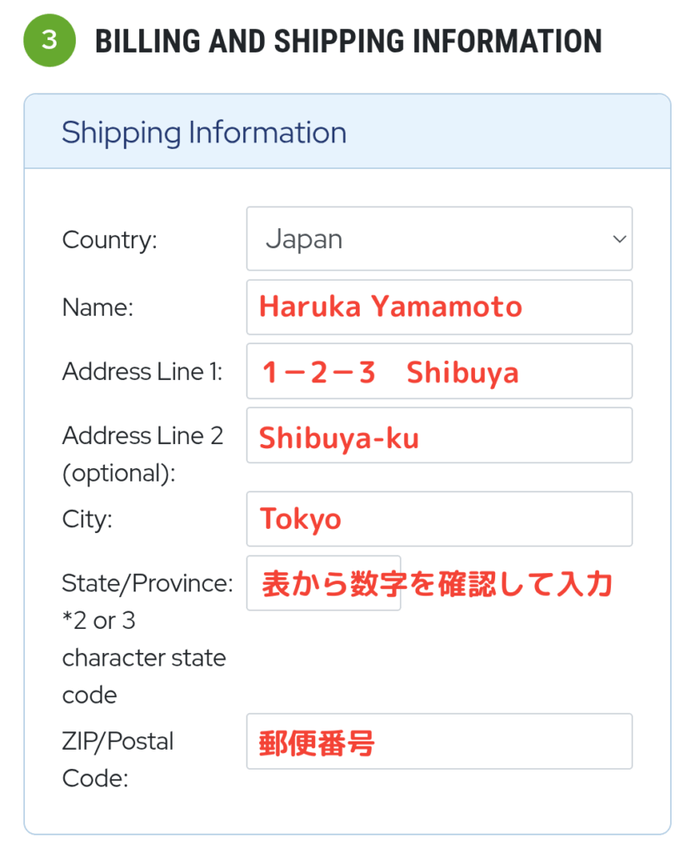Click the "Country:" label
The image size is (695, 853).
pyautogui.click(x=109, y=240)
